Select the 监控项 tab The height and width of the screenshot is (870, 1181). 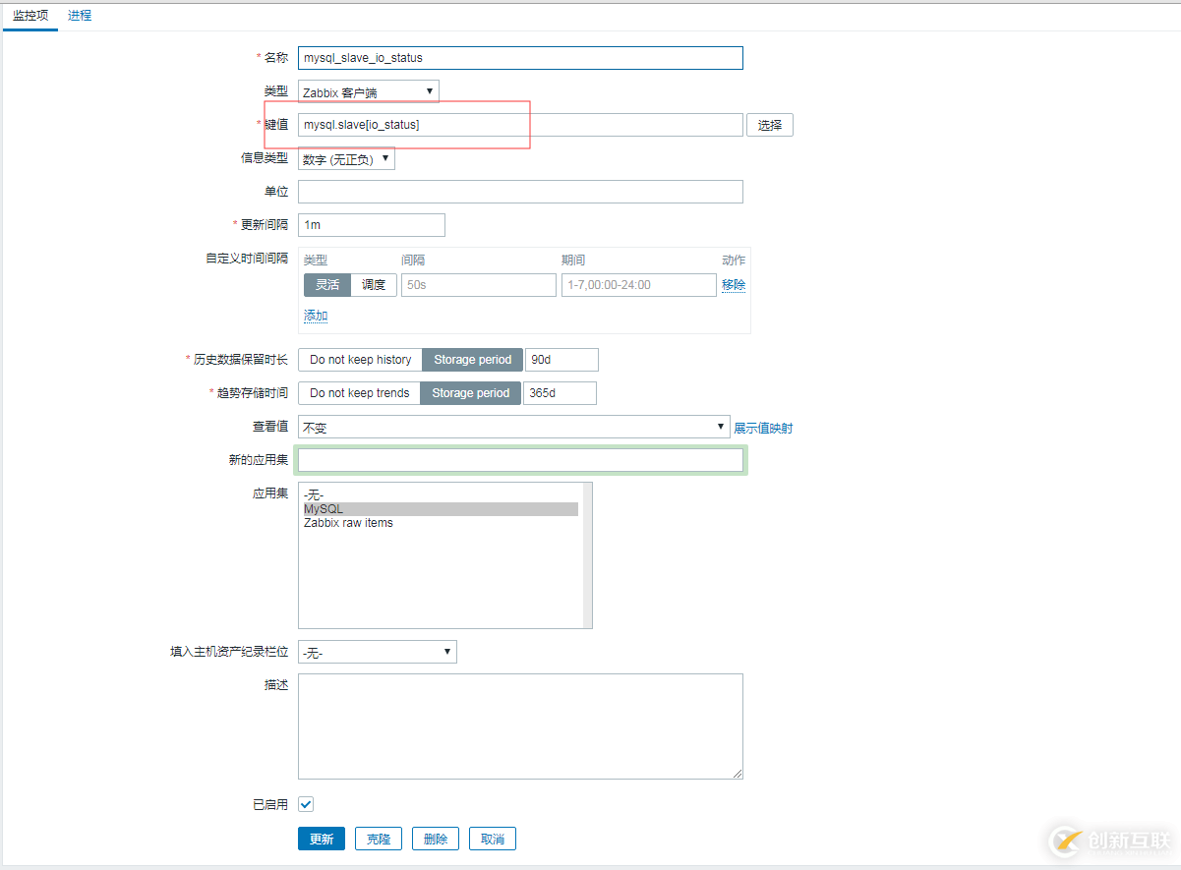tap(30, 15)
